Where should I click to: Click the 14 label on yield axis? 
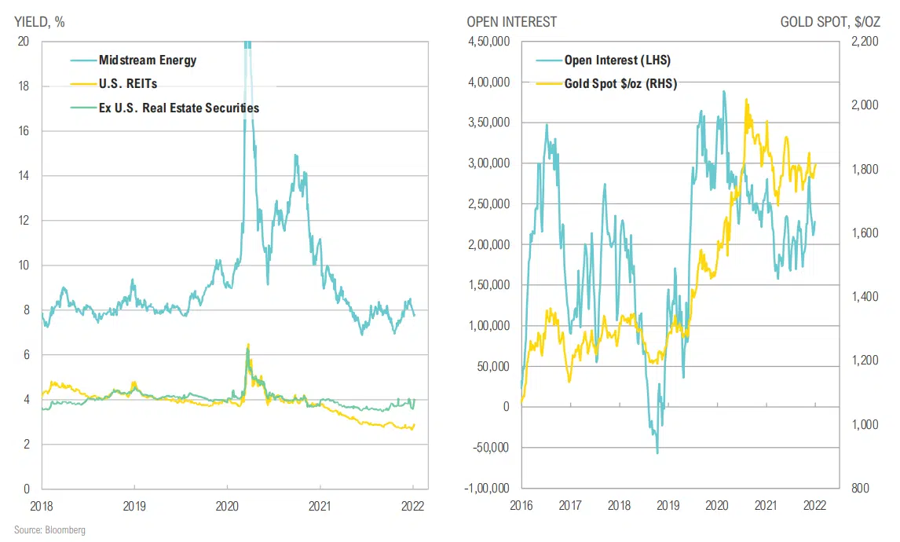click(23, 176)
